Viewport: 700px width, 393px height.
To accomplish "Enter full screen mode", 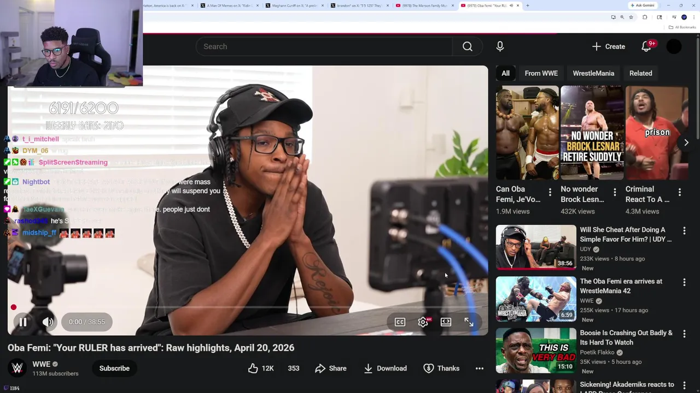I will (469, 322).
